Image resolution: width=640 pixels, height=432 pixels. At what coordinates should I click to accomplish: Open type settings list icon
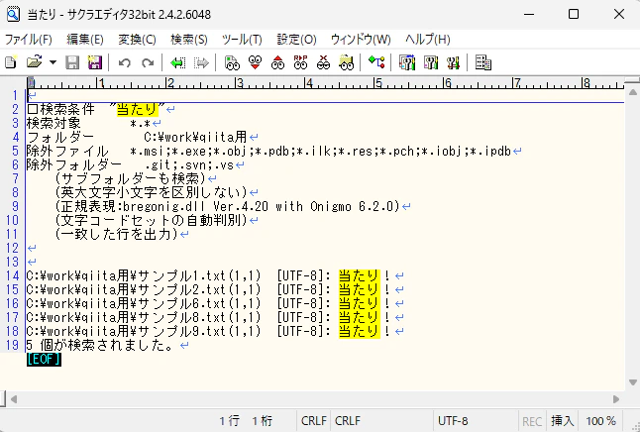coord(407,62)
